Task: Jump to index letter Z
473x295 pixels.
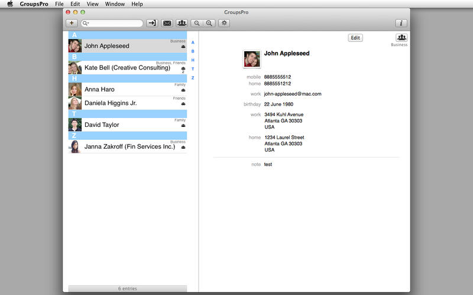Action: (x=193, y=78)
